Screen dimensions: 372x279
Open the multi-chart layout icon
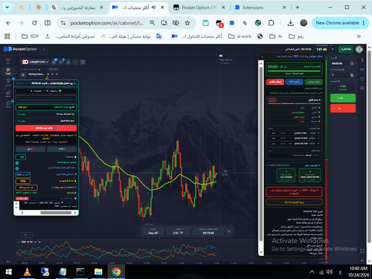pos(83,62)
